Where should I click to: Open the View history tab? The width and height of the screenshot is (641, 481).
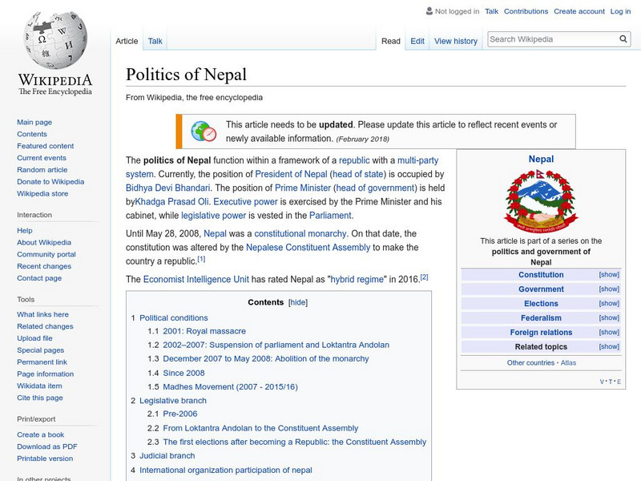click(x=456, y=41)
